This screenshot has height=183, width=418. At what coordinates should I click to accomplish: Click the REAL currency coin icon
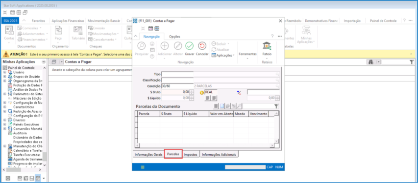click(x=202, y=92)
